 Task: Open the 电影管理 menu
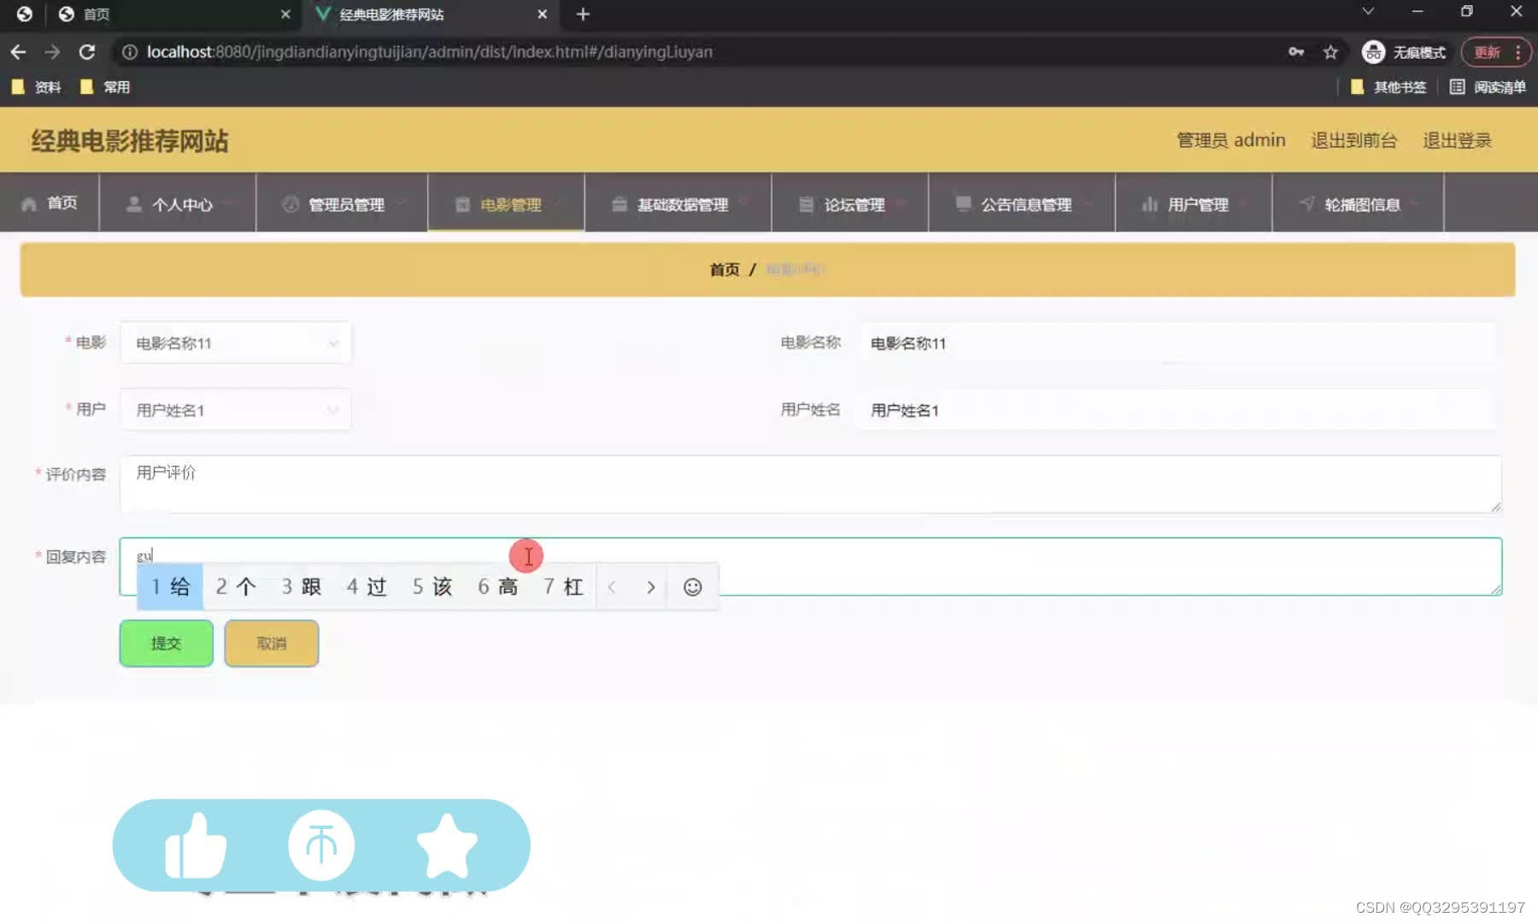tap(507, 204)
